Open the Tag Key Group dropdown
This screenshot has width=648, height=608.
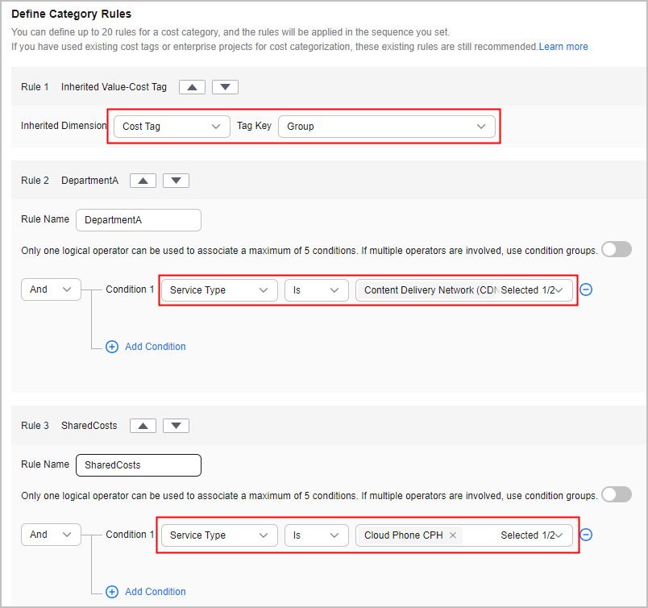click(x=387, y=127)
